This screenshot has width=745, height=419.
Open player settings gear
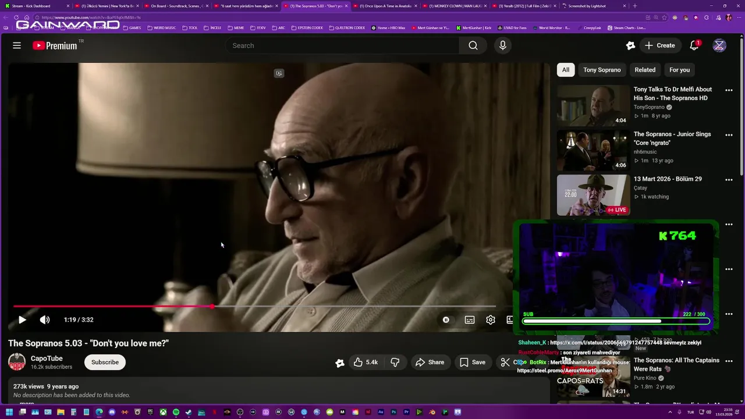point(491,319)
